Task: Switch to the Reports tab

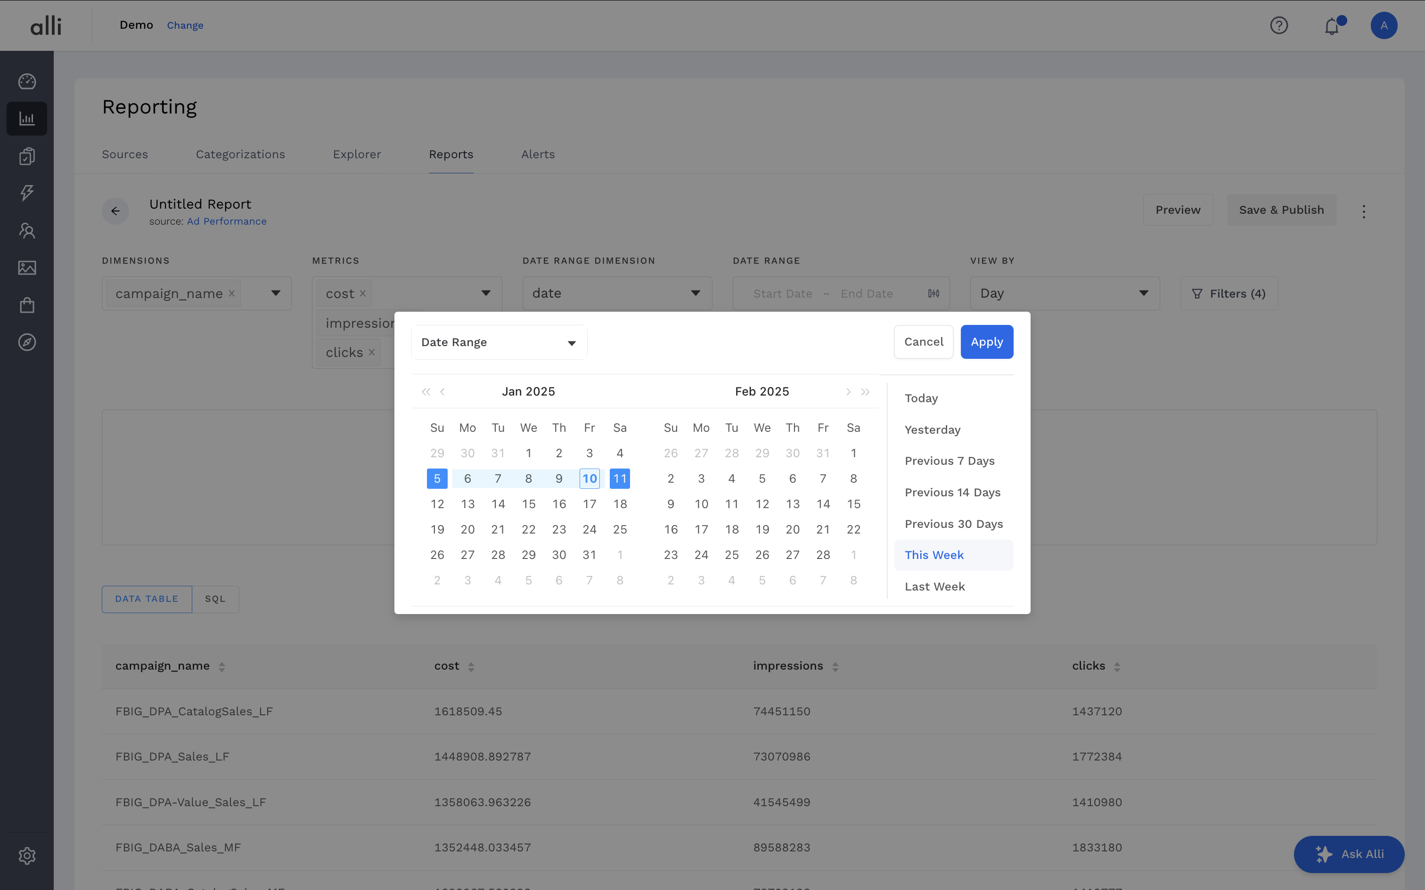Action: [451, 154]
